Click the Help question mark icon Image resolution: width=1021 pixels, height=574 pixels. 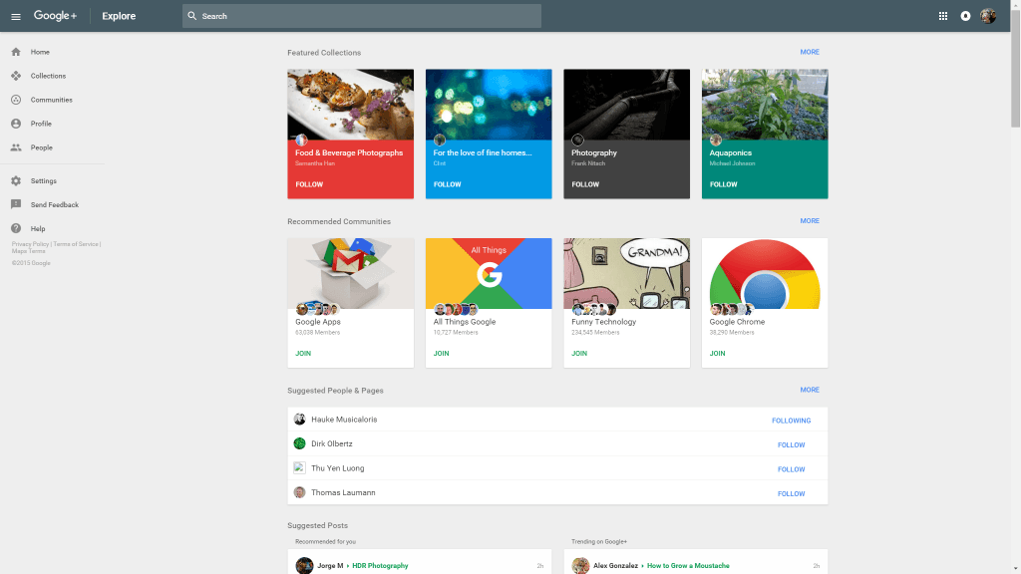(x=16, y=229)
